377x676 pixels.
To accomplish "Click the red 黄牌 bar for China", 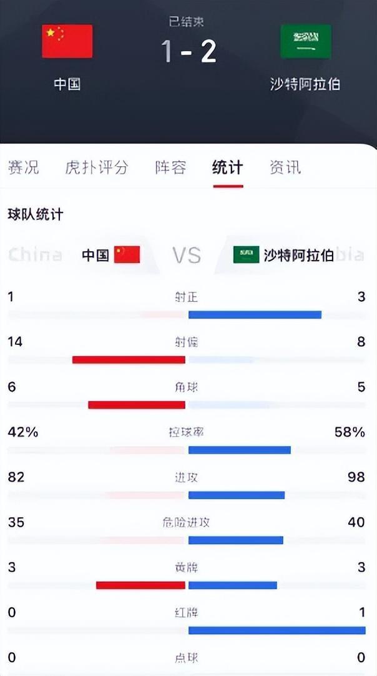I will pyautogui.click(x=140, y=585).
